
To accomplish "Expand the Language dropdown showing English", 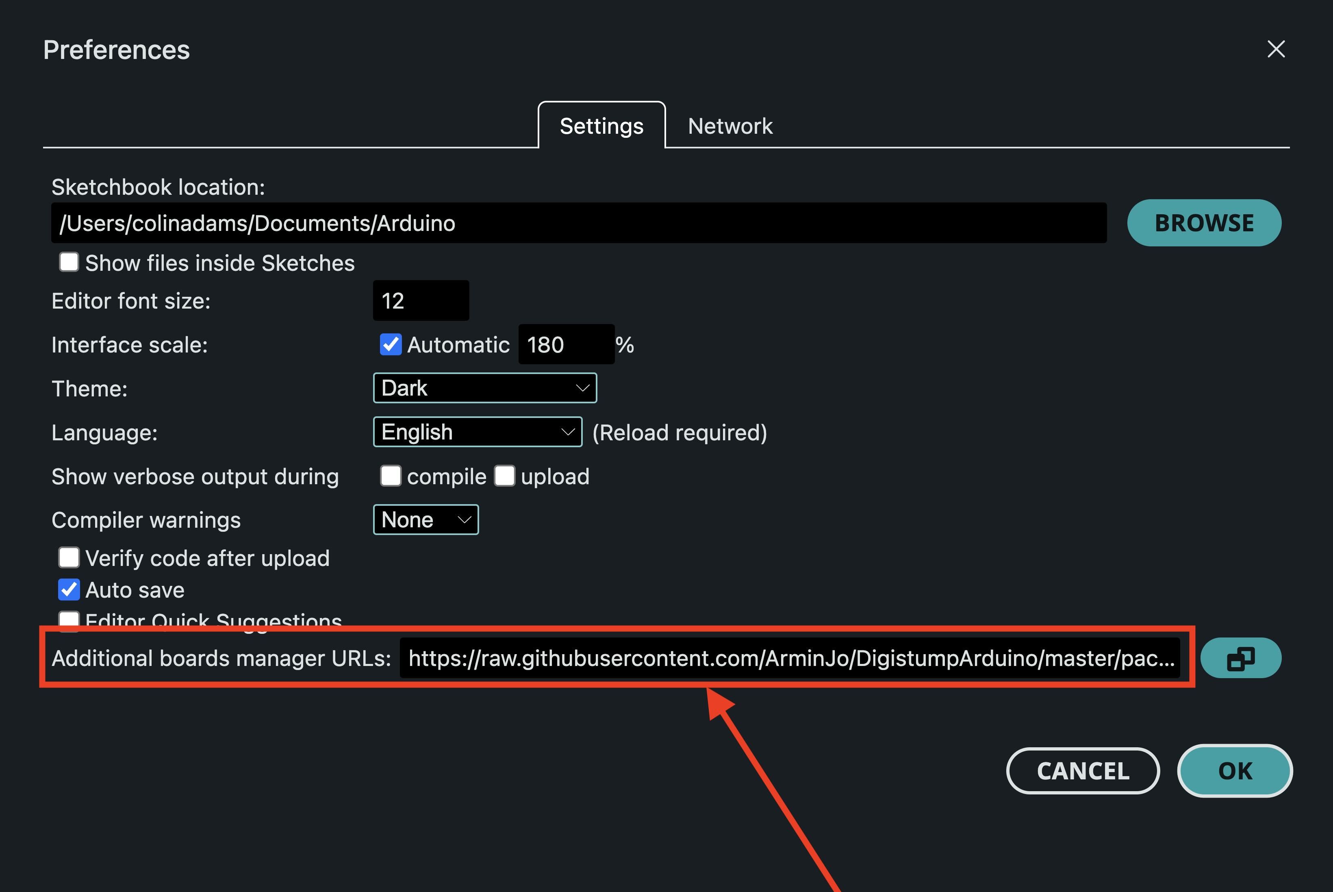I will tap(478, 432).
